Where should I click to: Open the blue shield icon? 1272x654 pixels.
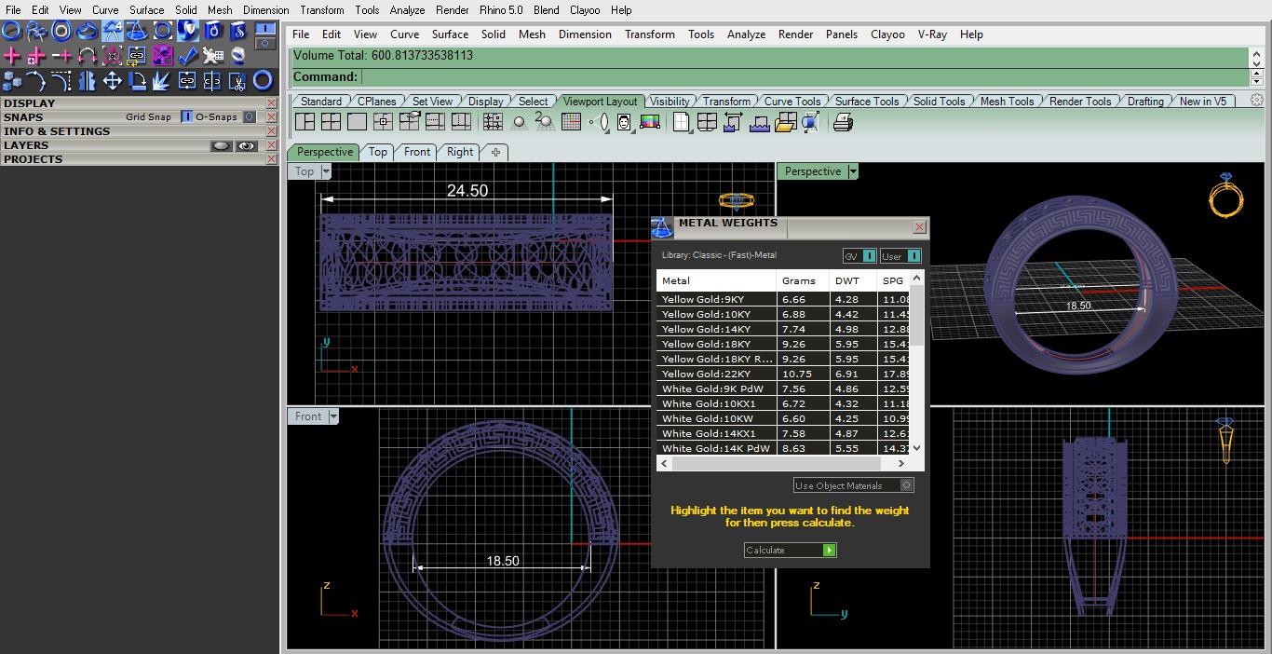pos(188,31)
